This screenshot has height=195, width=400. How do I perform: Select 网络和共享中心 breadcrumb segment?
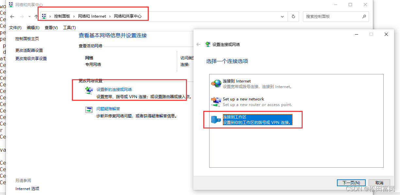[x=128, y=16]
